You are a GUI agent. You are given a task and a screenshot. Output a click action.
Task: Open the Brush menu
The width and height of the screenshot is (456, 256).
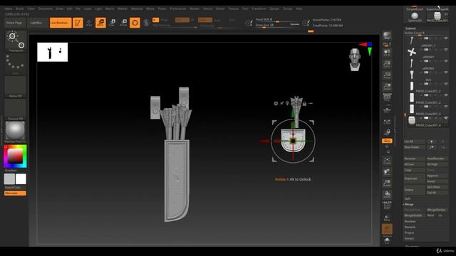coord(20,9)
